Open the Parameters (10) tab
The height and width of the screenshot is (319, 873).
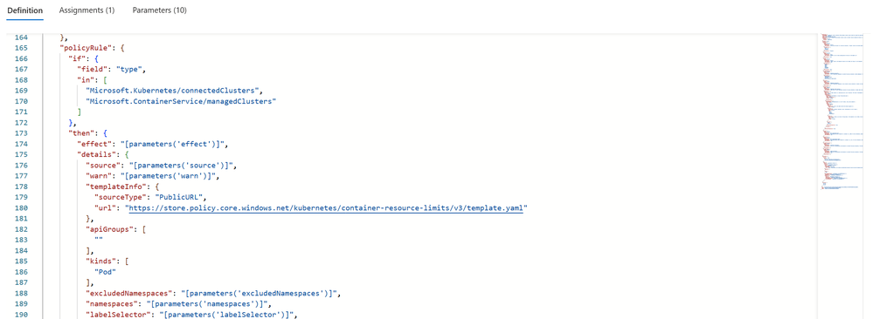pos(159,10)
